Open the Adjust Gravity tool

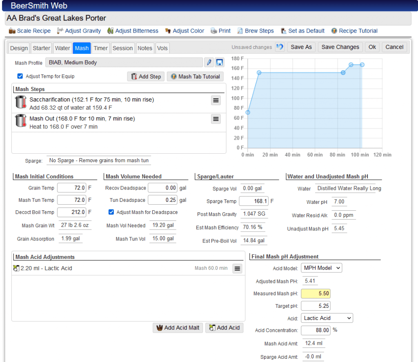tap(60, 31)
